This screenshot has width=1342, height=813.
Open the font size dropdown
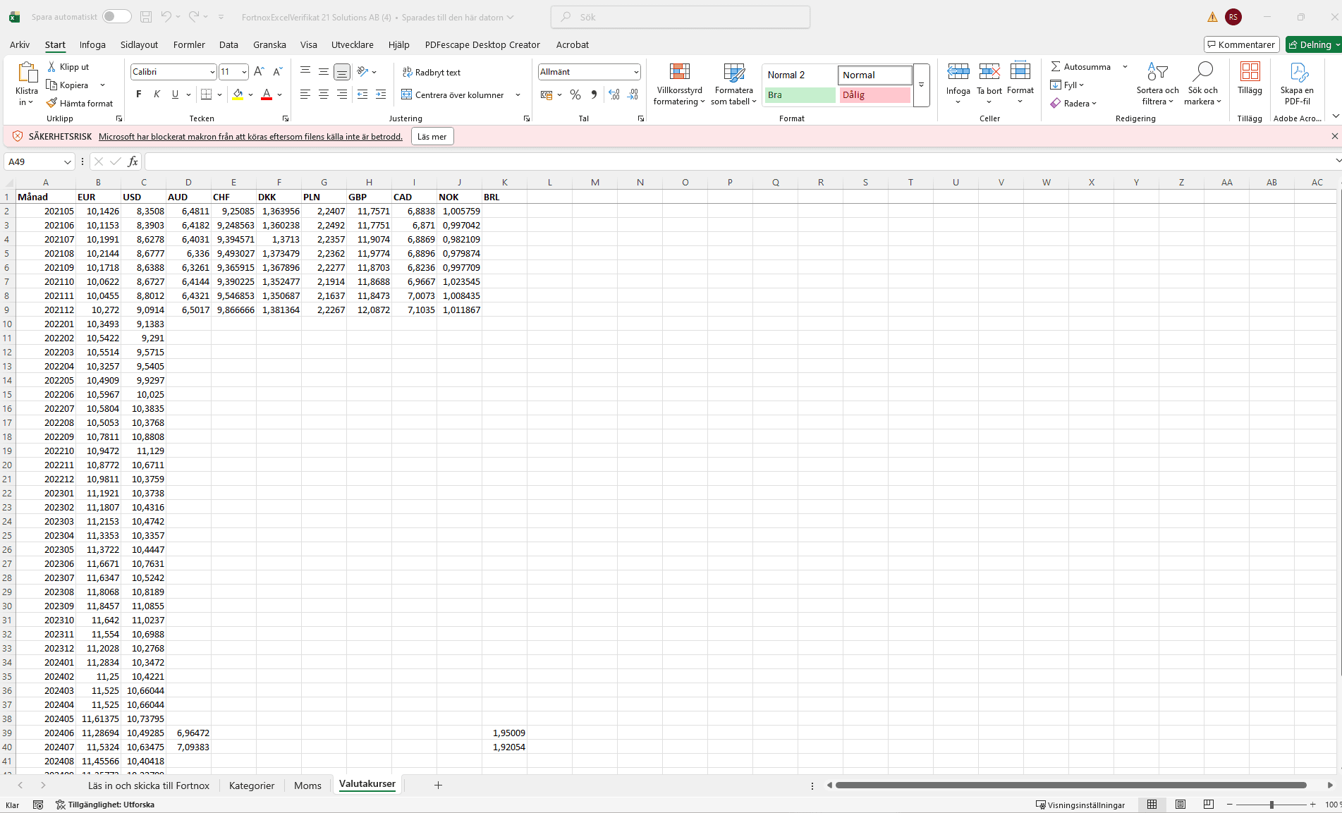(x=243, y=71)
